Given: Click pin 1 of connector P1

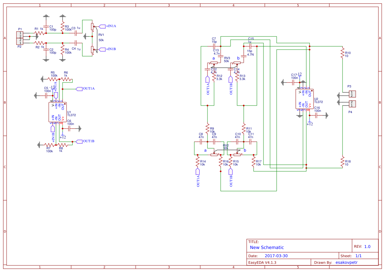Looking at the screenshot, I should coord(20,33).
